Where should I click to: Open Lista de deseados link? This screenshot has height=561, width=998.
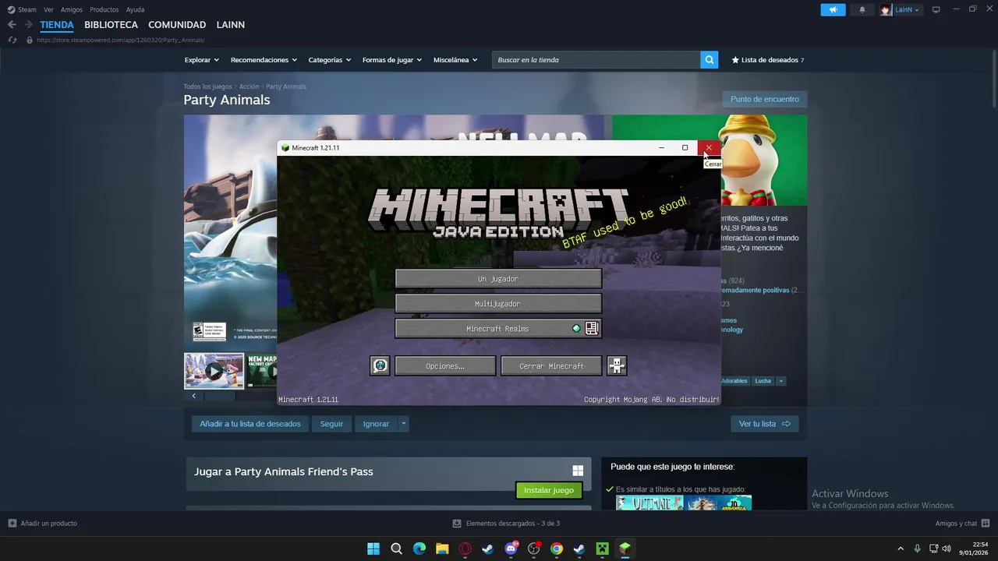pyautogui.click(x=767, y=60)
